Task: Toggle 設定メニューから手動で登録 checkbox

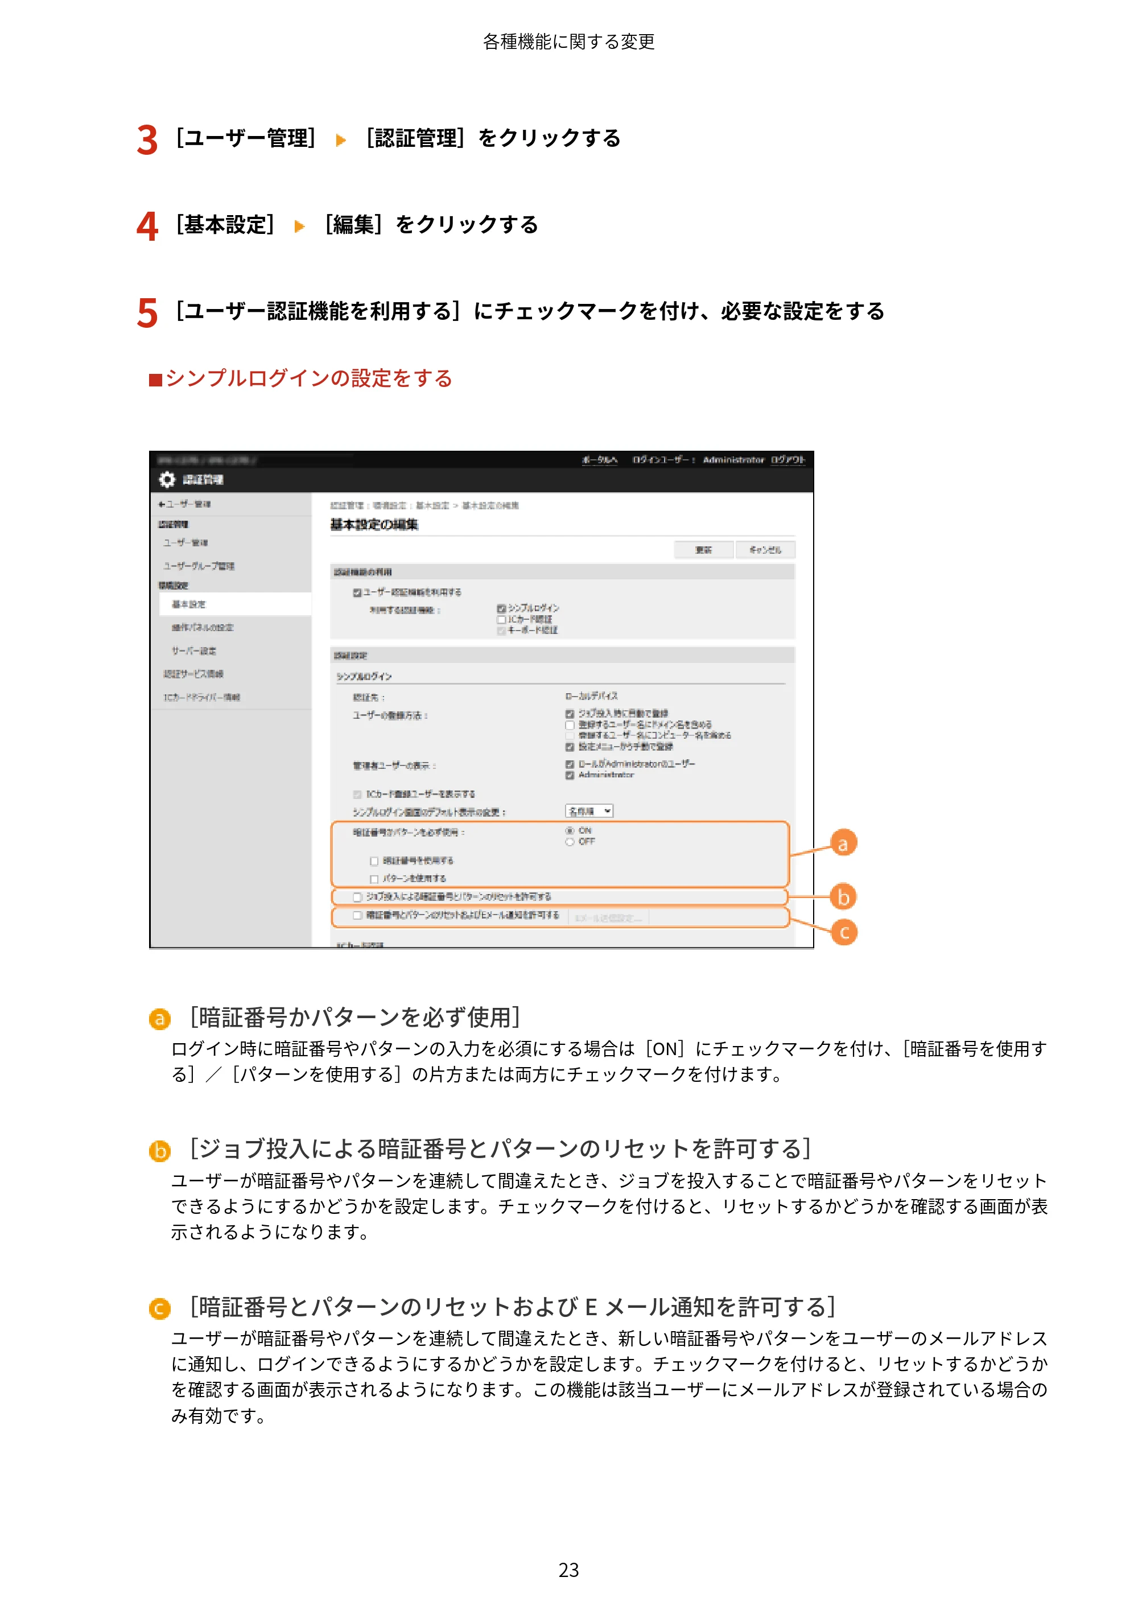Action: [x=570, y=747]
